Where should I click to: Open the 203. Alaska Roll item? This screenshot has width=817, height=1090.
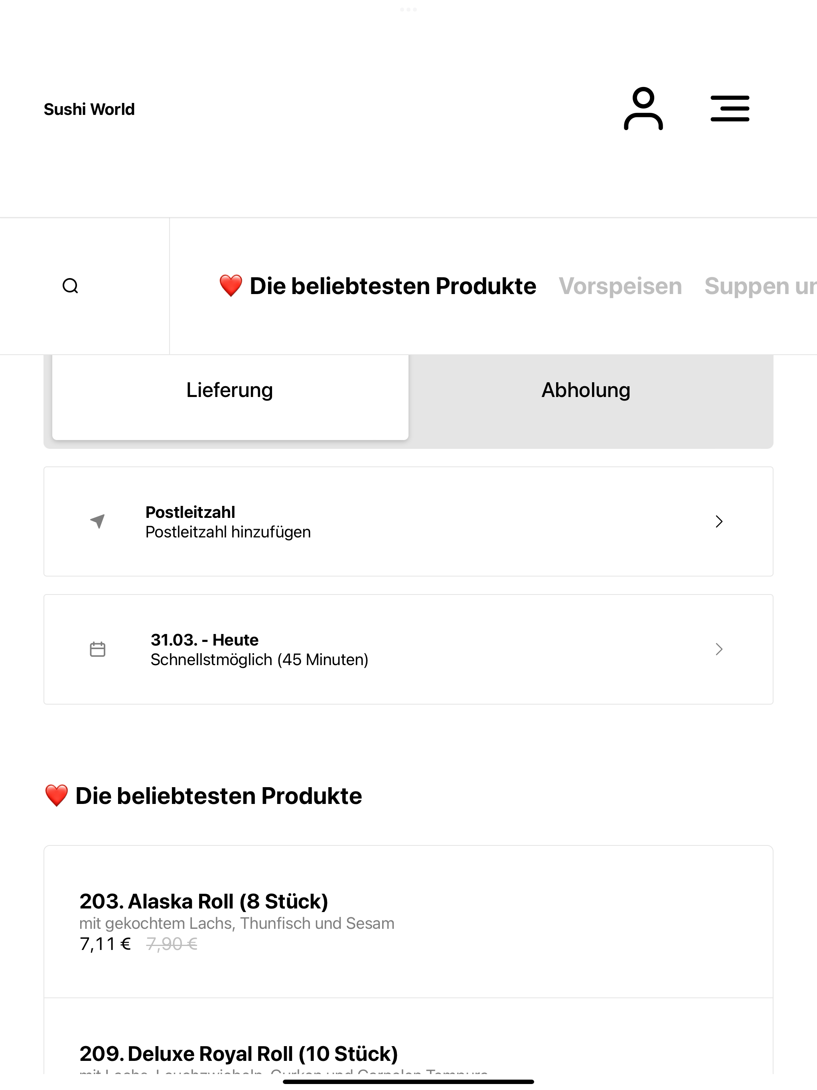coord(408,922)
